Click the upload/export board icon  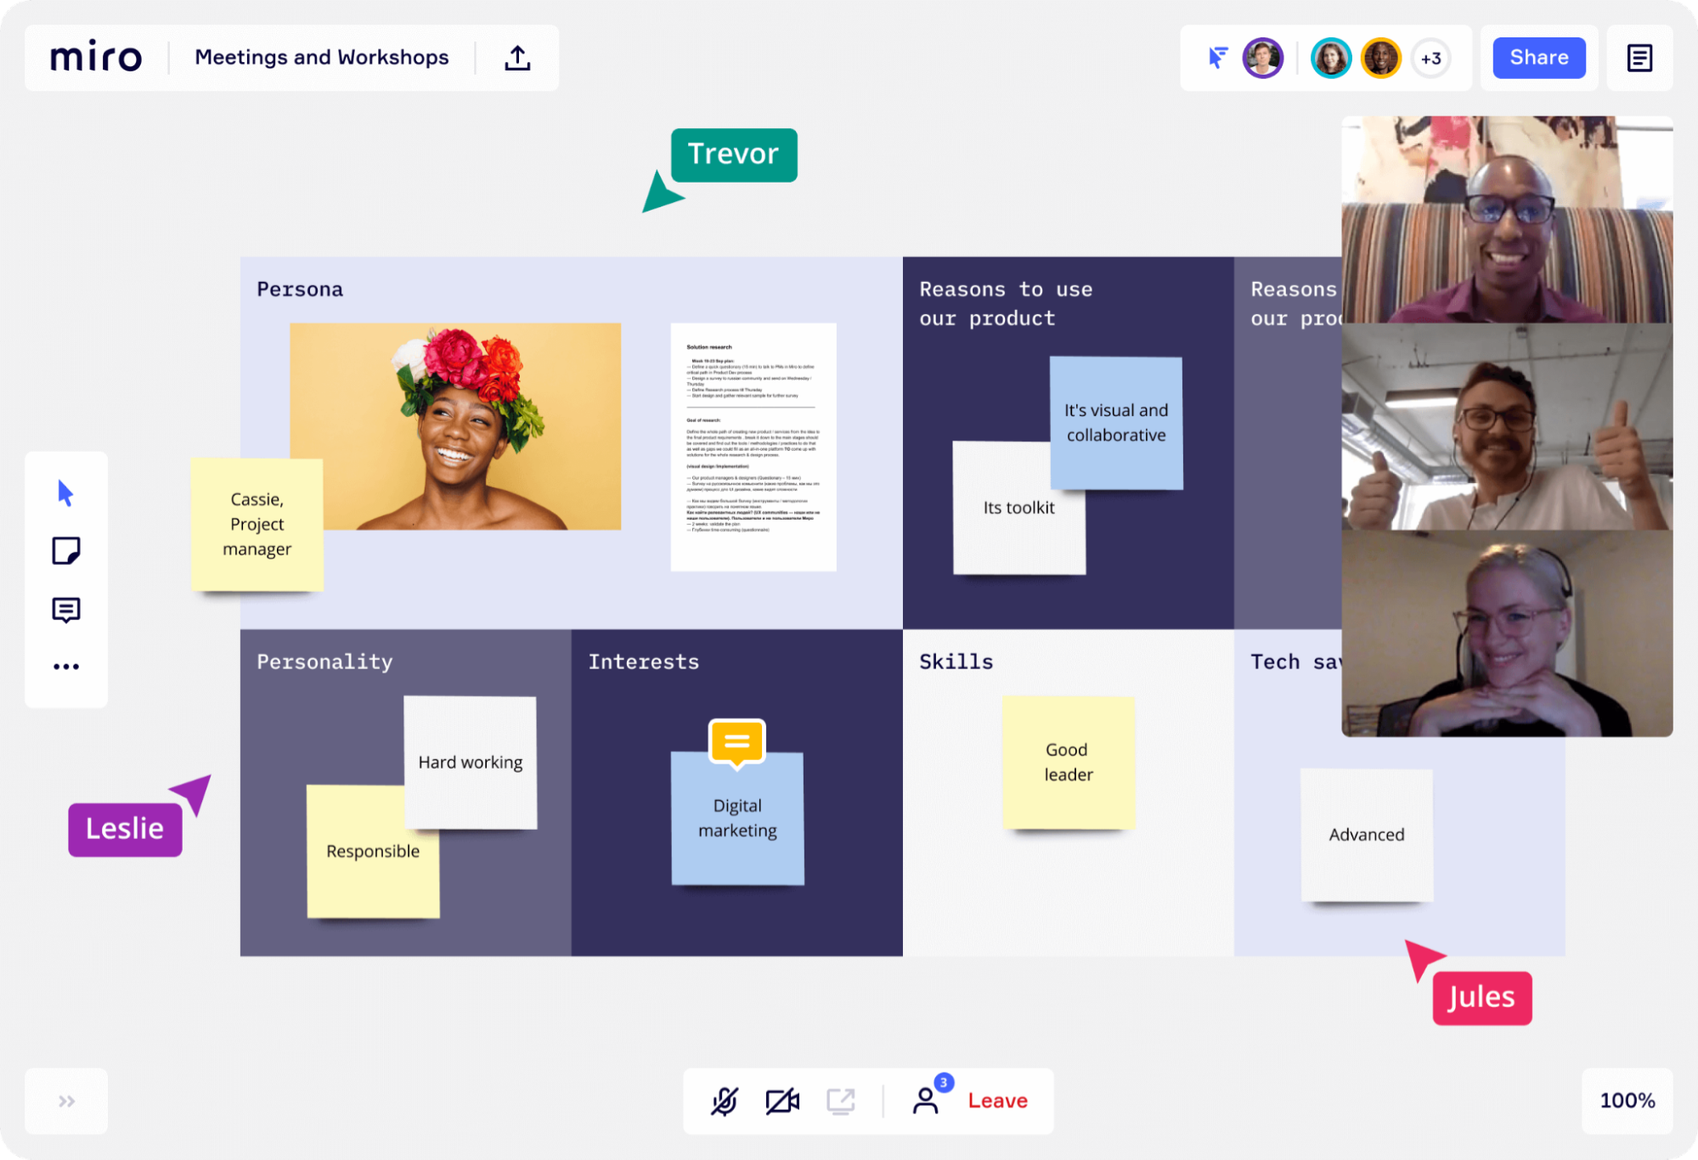(517, 58)
